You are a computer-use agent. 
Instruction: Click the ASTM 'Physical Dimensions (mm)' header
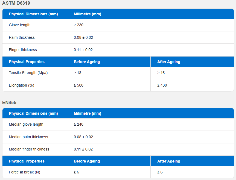(x=33, y=14)
